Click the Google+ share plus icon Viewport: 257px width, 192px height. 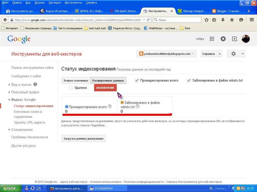pyautogui.click(x=235, y=39)
